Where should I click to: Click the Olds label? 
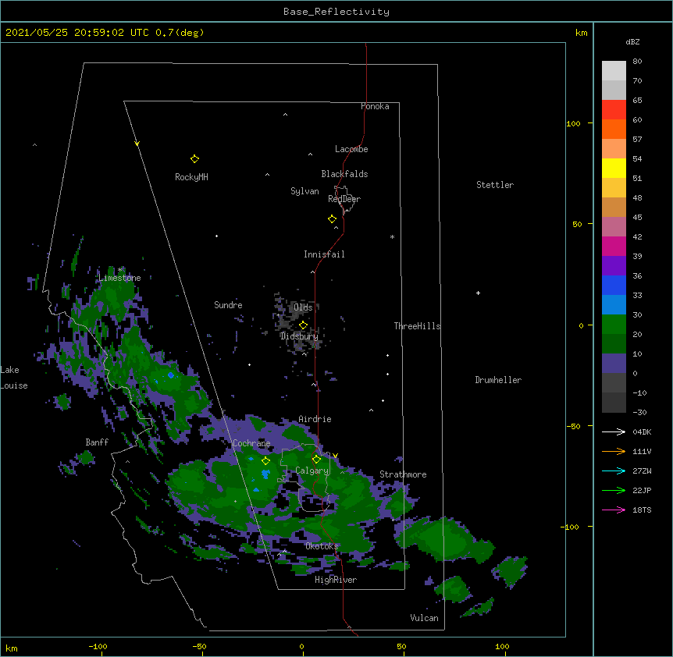click(x=303, y=307)
